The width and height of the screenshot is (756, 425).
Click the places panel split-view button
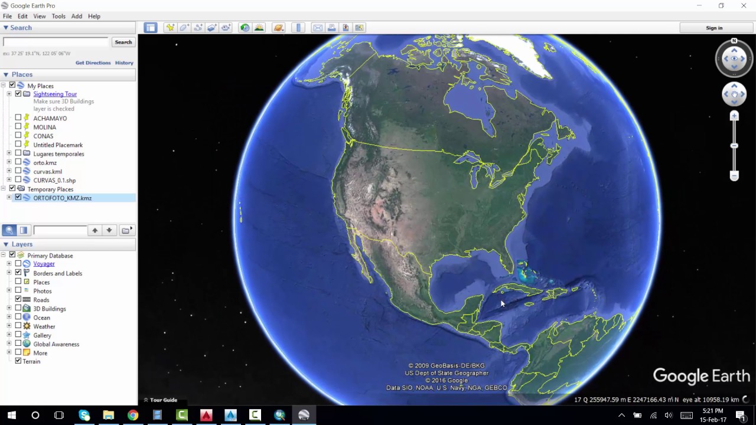click(24, 230)
